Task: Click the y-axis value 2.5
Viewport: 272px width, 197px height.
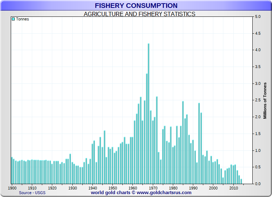Action: coord(258,100)
